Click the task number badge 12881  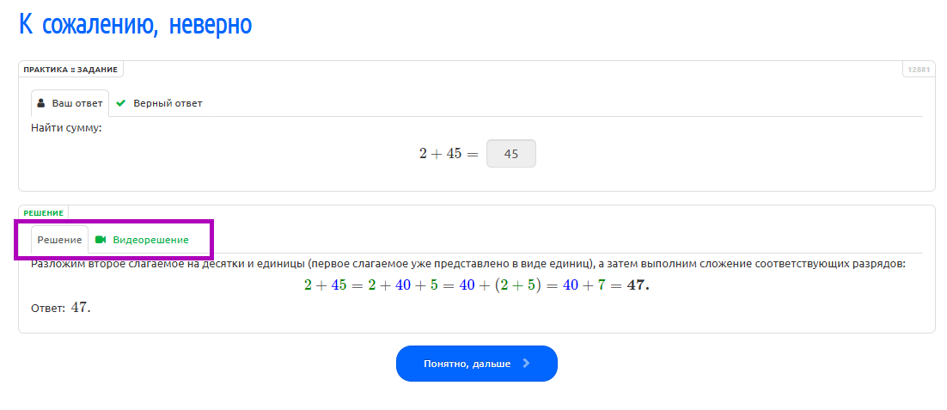point(919,70)
